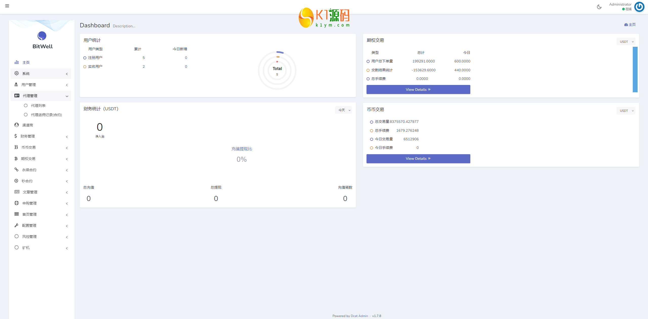
Task: Open the 渠道商 menu item
Action: [27, 125]
